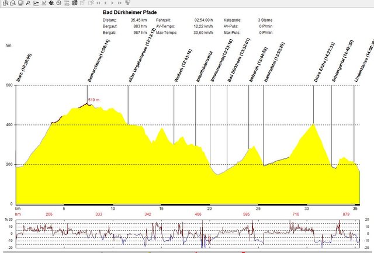Click the red hm label below km axis
The width and height of the screenshot is (374, 253).
[x=18, y=214]
